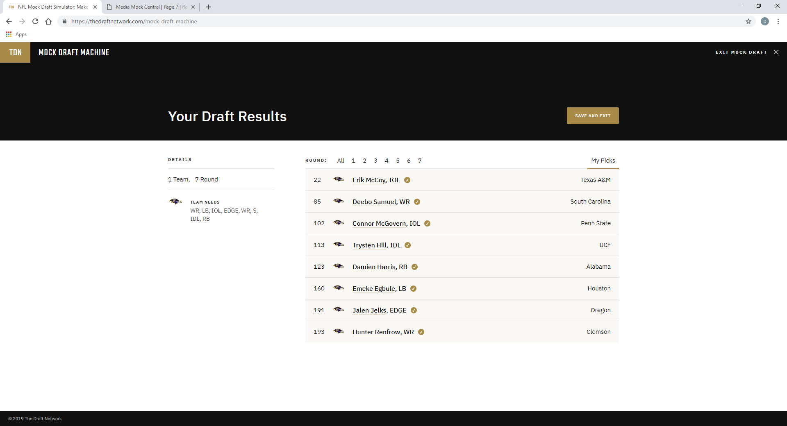Click Exit Mock Draft link
787x426 pixels.
(x=741, y=52)
